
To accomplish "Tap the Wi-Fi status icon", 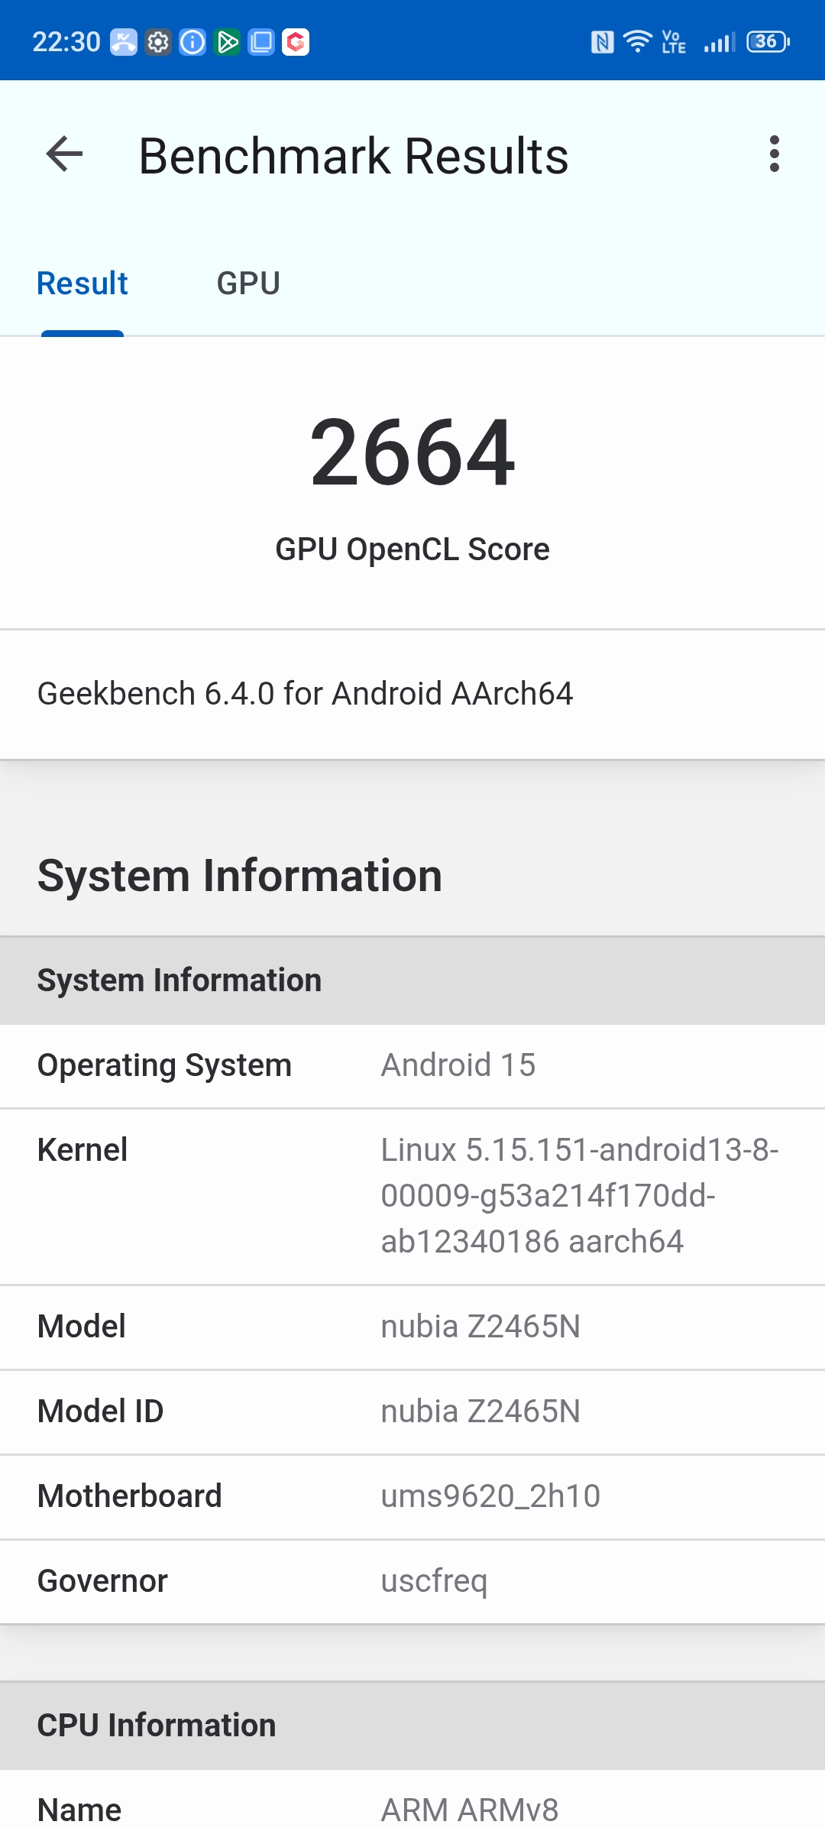I will (638, 41).
